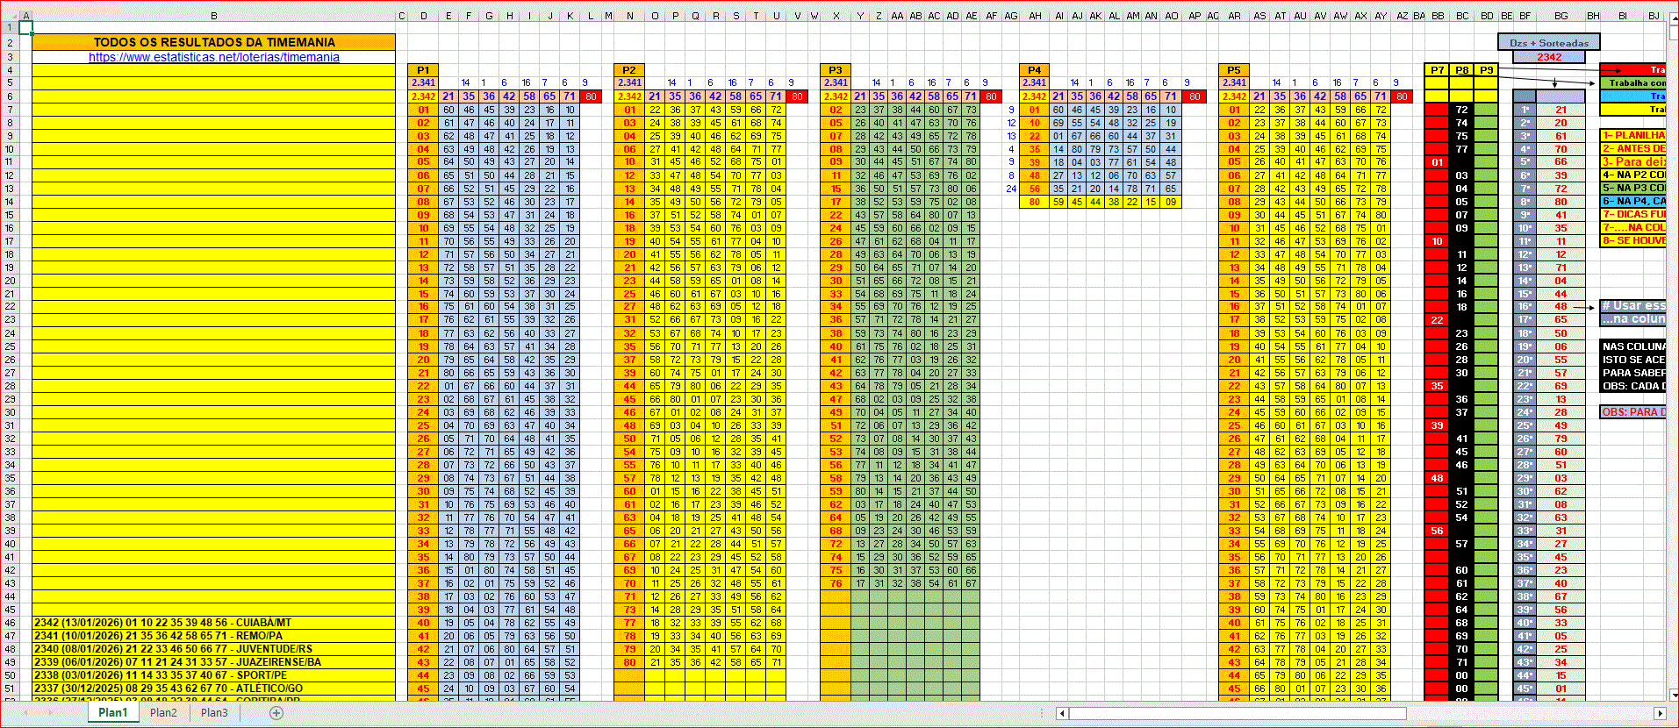This screenshot has height=728, width=1679.
Task: Click the 'Dzs + Sorteadas' label box
Action: [x=1548, y=42]
